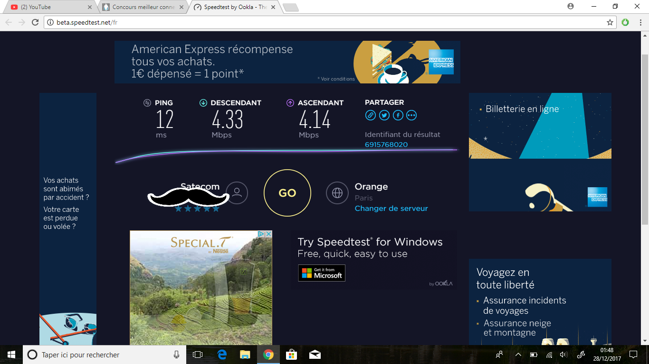Click the left Vos achats sidebar ad
This screenshot has height=364, width=649.
68,219
